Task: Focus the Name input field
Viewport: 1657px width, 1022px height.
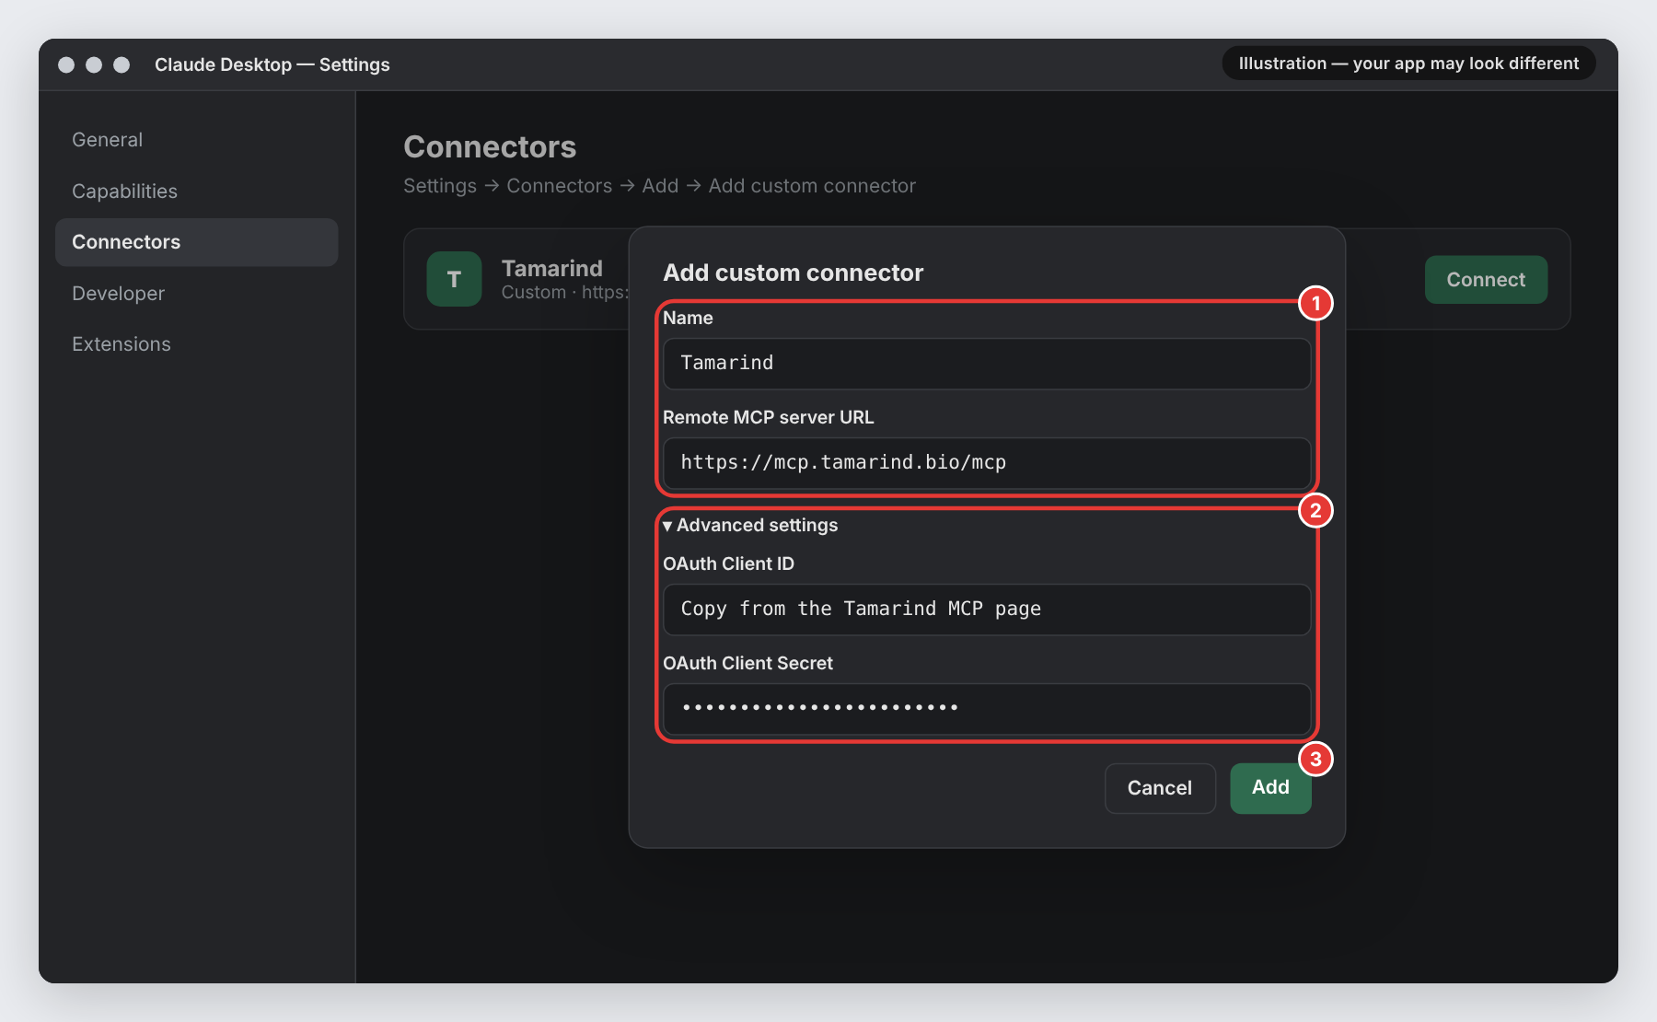Action: (x=987, y=364)
